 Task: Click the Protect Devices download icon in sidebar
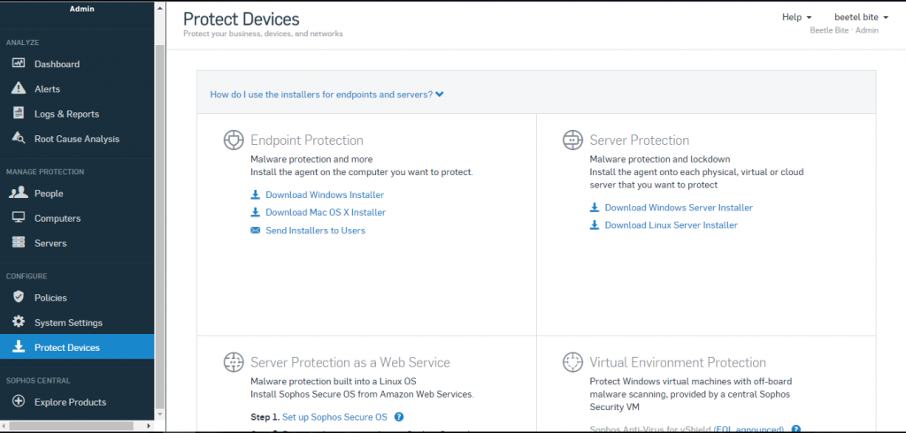pyautogui.click(x=19, y=346)
